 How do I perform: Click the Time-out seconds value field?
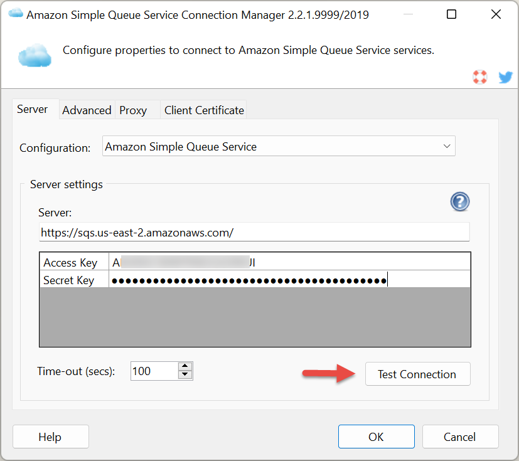(154, 371)
